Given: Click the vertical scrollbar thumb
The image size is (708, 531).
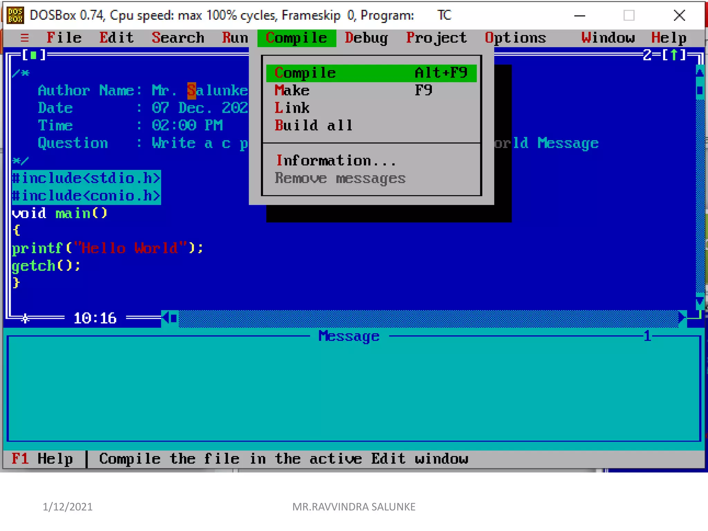Looking at the screenshot, I should click(700, 91).
